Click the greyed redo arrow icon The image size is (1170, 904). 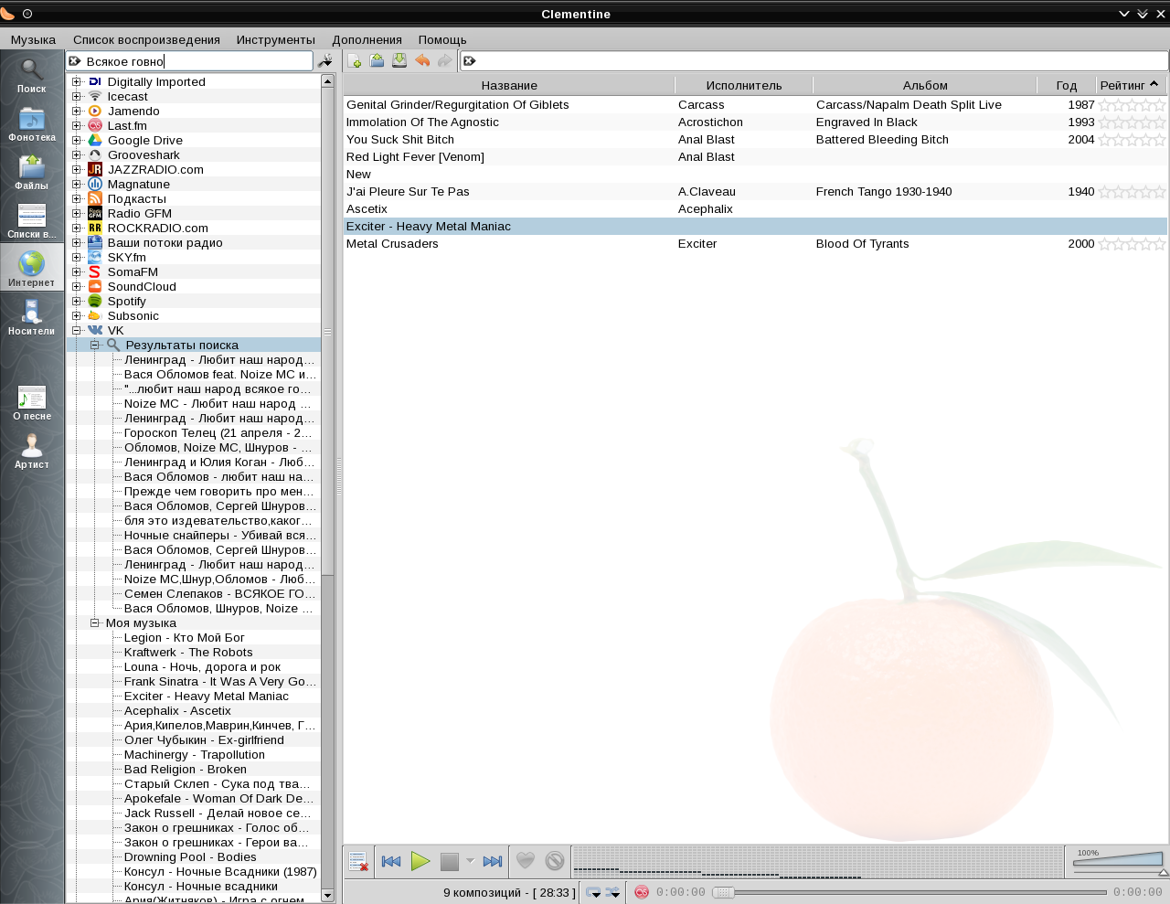point(445,61)
